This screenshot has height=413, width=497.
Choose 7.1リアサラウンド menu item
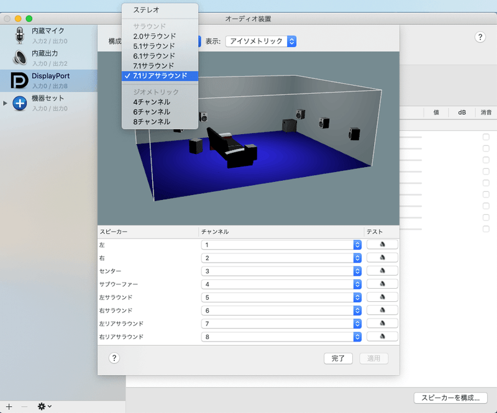160,76
